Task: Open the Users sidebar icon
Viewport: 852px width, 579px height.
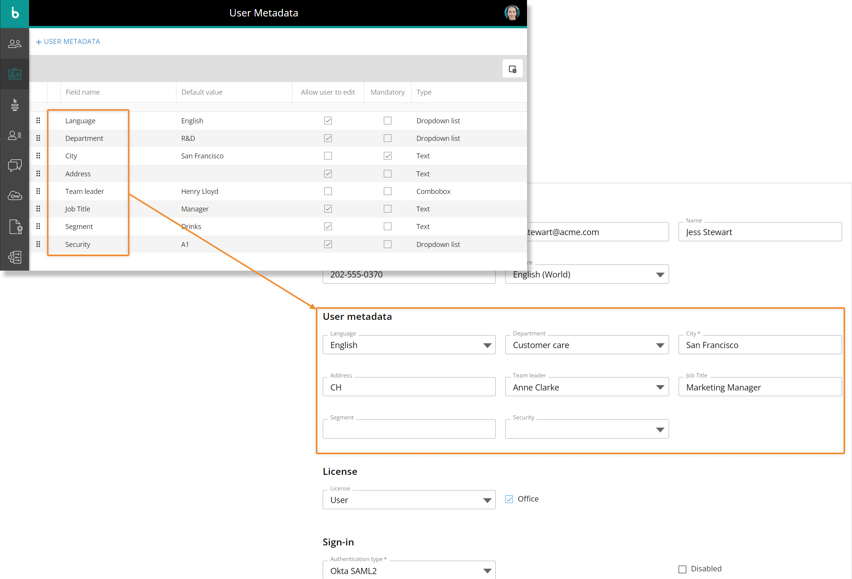Action: (15, 44)
